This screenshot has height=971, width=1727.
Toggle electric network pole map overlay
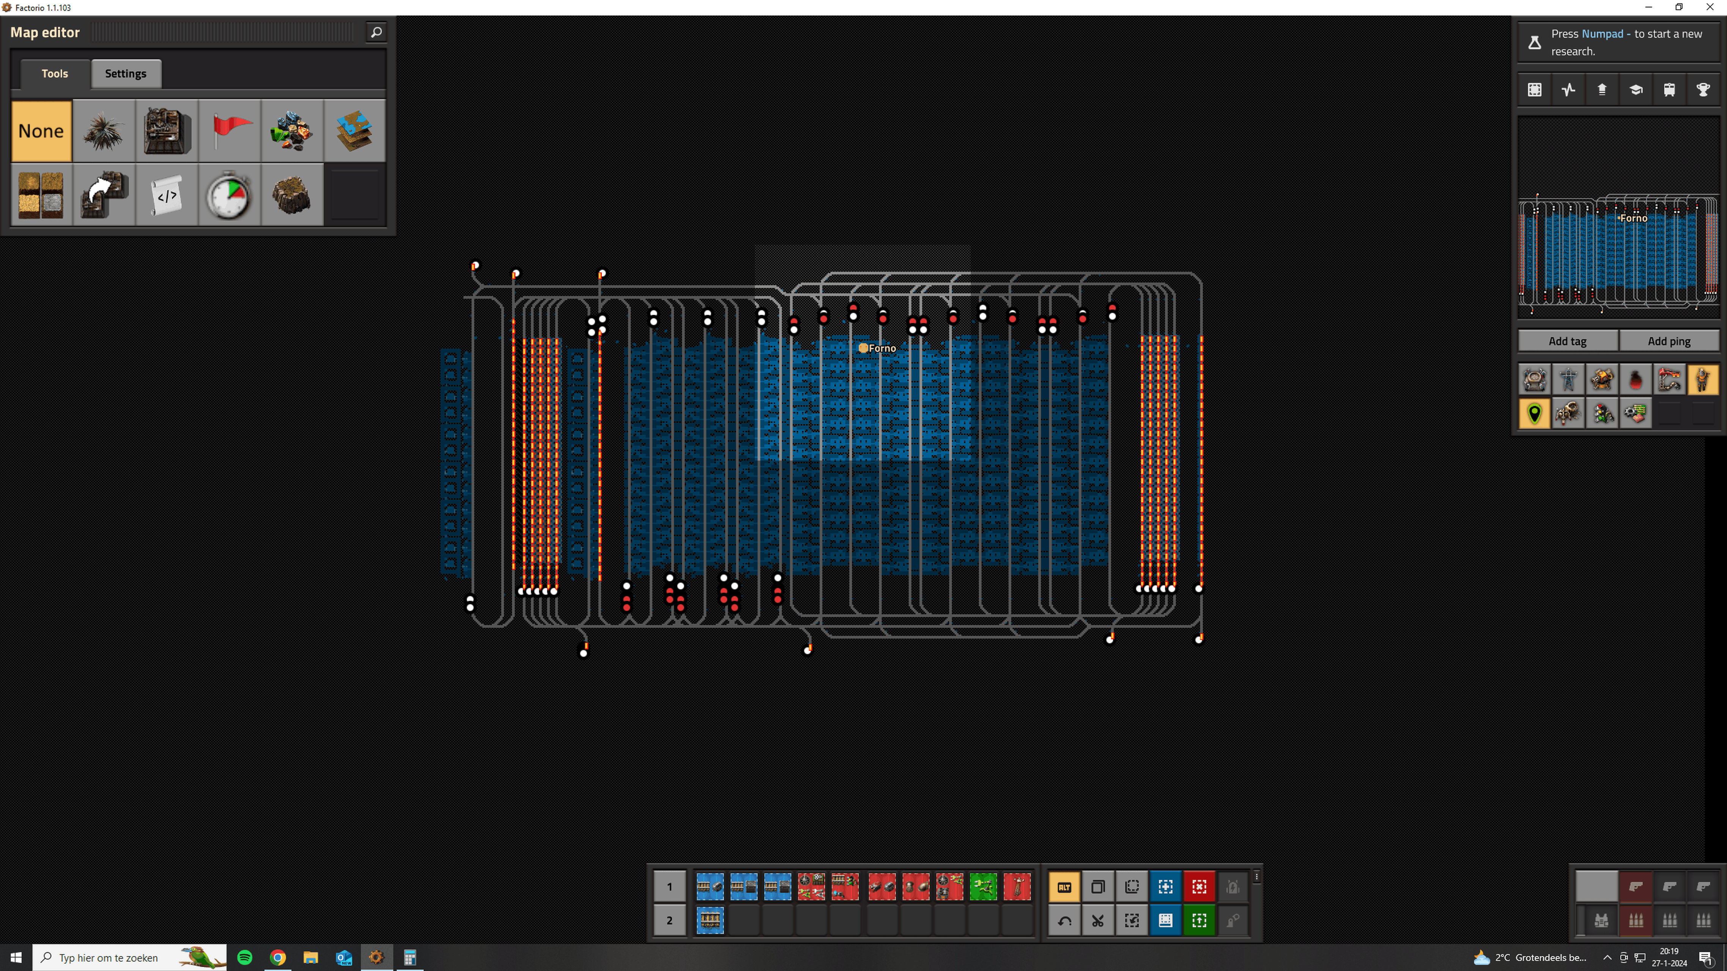pyautogui.click(x=1568, y=380)
